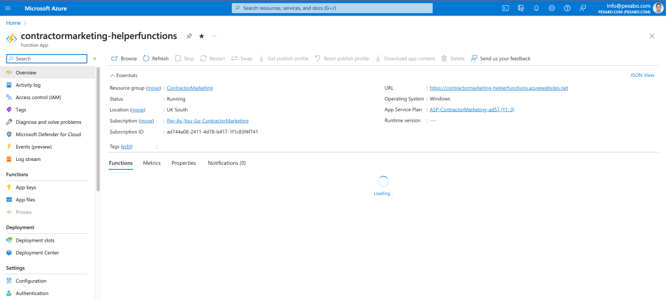
Task: Open portal settings gear
Action: [x=552, y=8]
